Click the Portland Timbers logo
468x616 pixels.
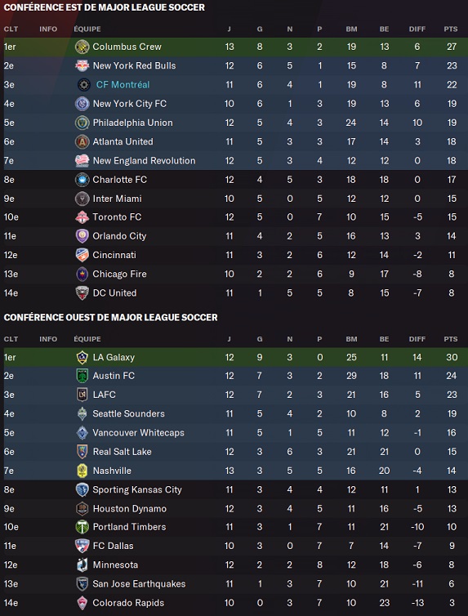tap(82, 527)
